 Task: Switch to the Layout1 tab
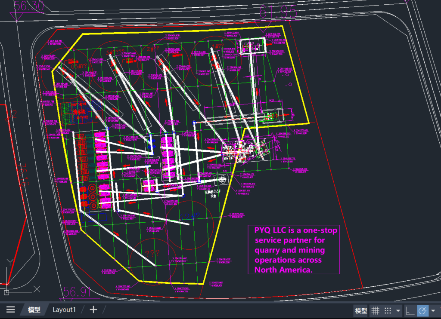coord(64,310)
